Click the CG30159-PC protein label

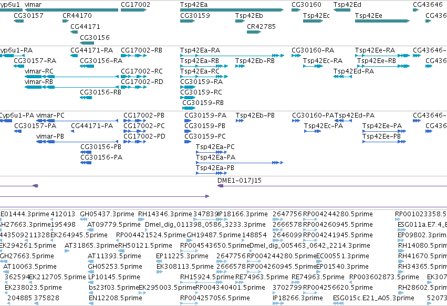pyautogui.click(x=205, y=136)
